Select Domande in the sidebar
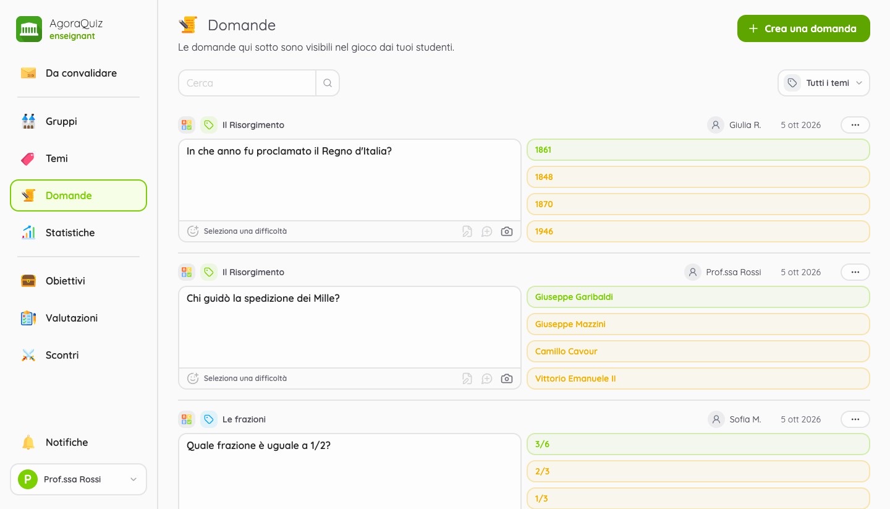The width and height of the screenshot is (890, 509). click(x=78, y=195)
